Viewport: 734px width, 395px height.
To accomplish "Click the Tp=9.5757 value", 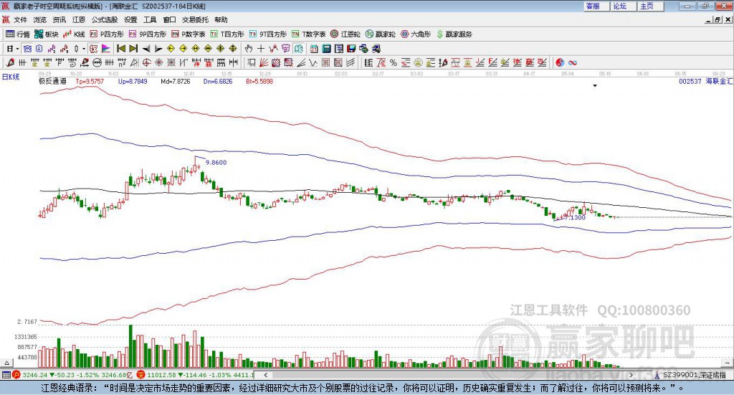I will pyautogui.click(x=90, y=81).
